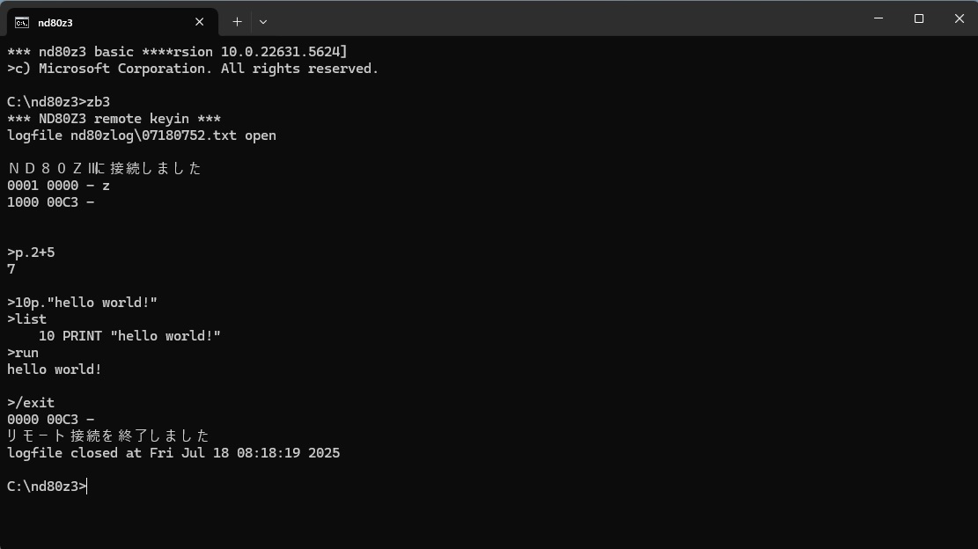Click the '>/exit' command line
Image resolution: width=978 pixels, height=549 pixels.
(x=31, y=403)
